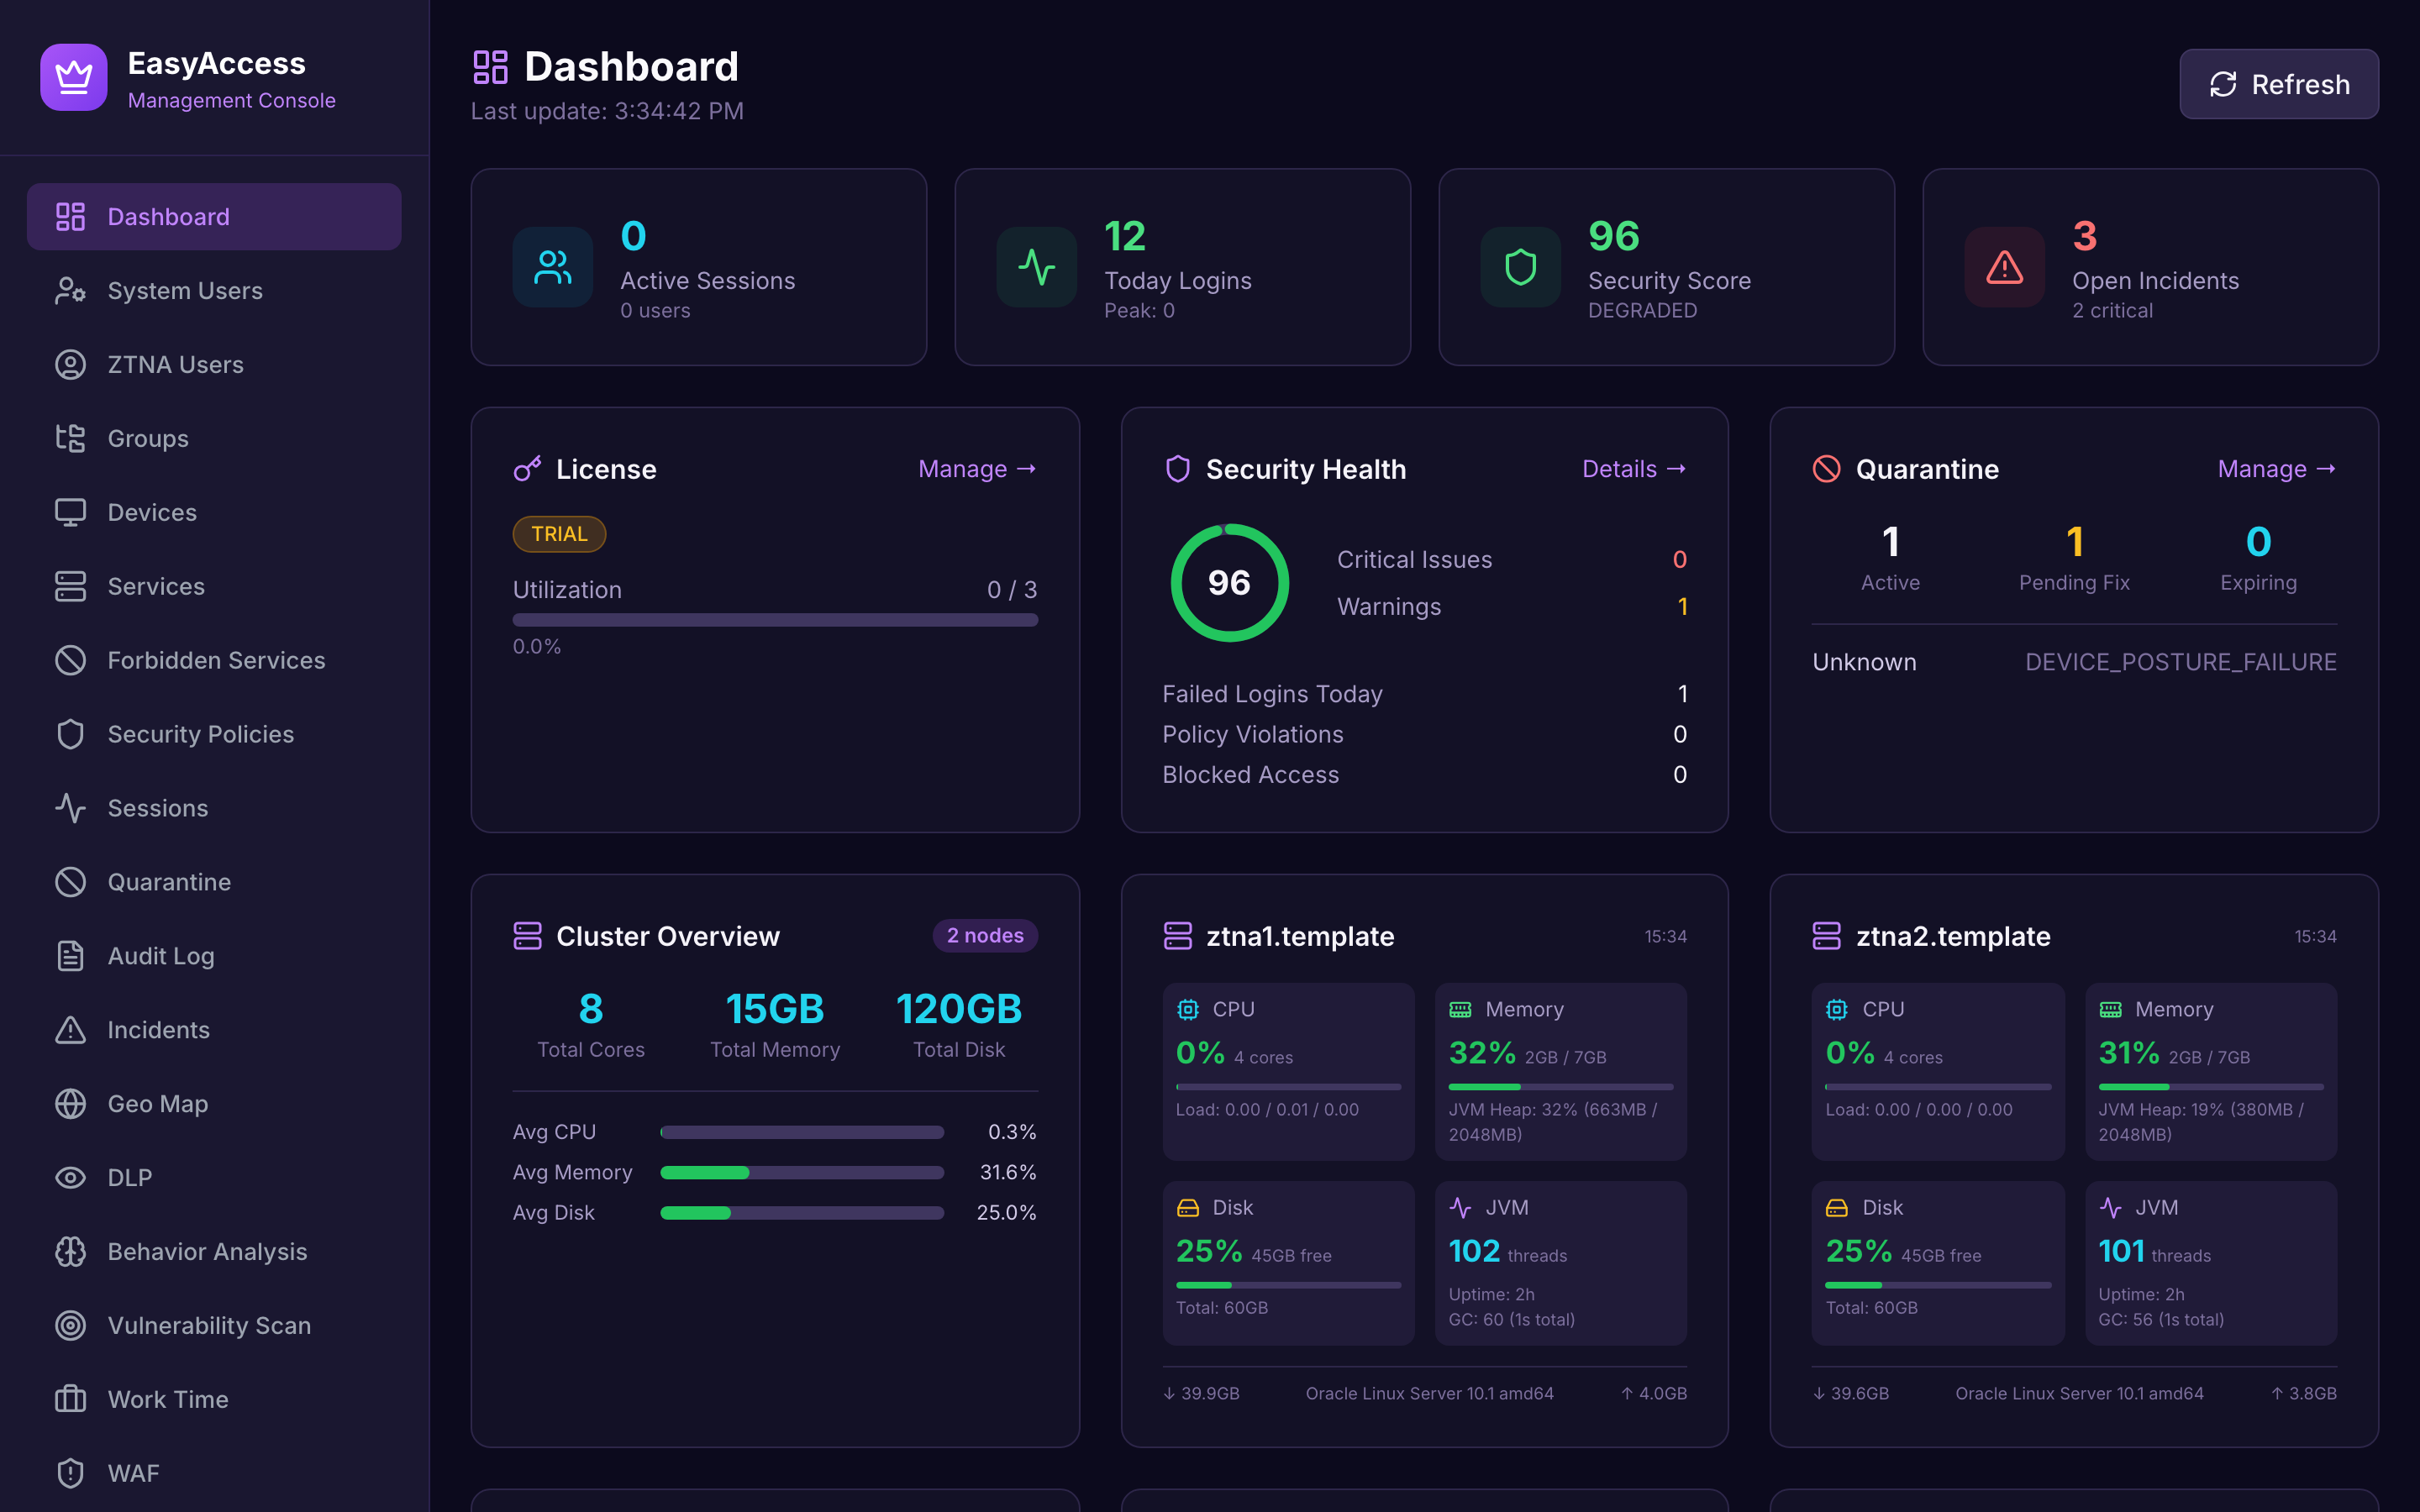The width and height of the screenshot is (2420, 1512).
Task: Click the Refresh button
Action: pos(2279,84)
